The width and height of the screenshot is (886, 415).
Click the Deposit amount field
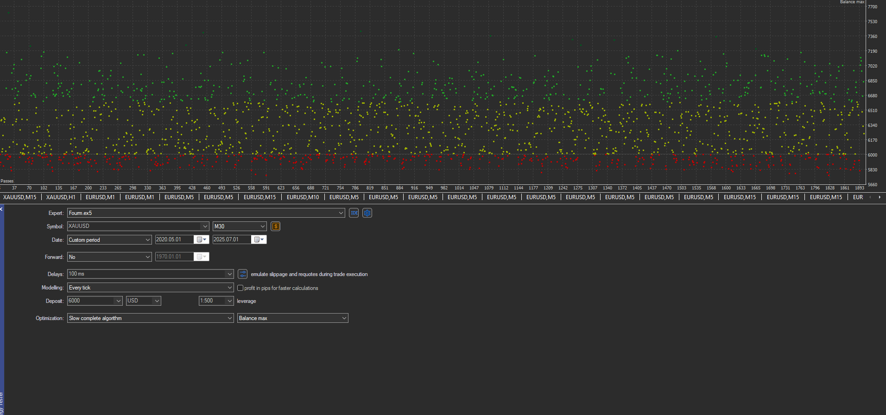[x=91, y=301]
